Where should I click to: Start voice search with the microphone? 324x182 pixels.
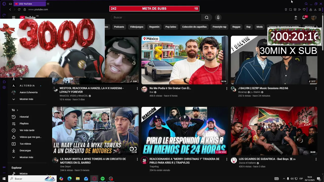[x=218, y=17]
